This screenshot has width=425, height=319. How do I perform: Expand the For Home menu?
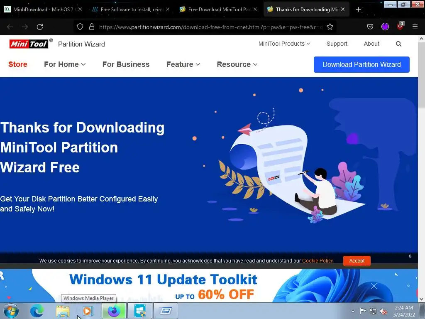65,64
